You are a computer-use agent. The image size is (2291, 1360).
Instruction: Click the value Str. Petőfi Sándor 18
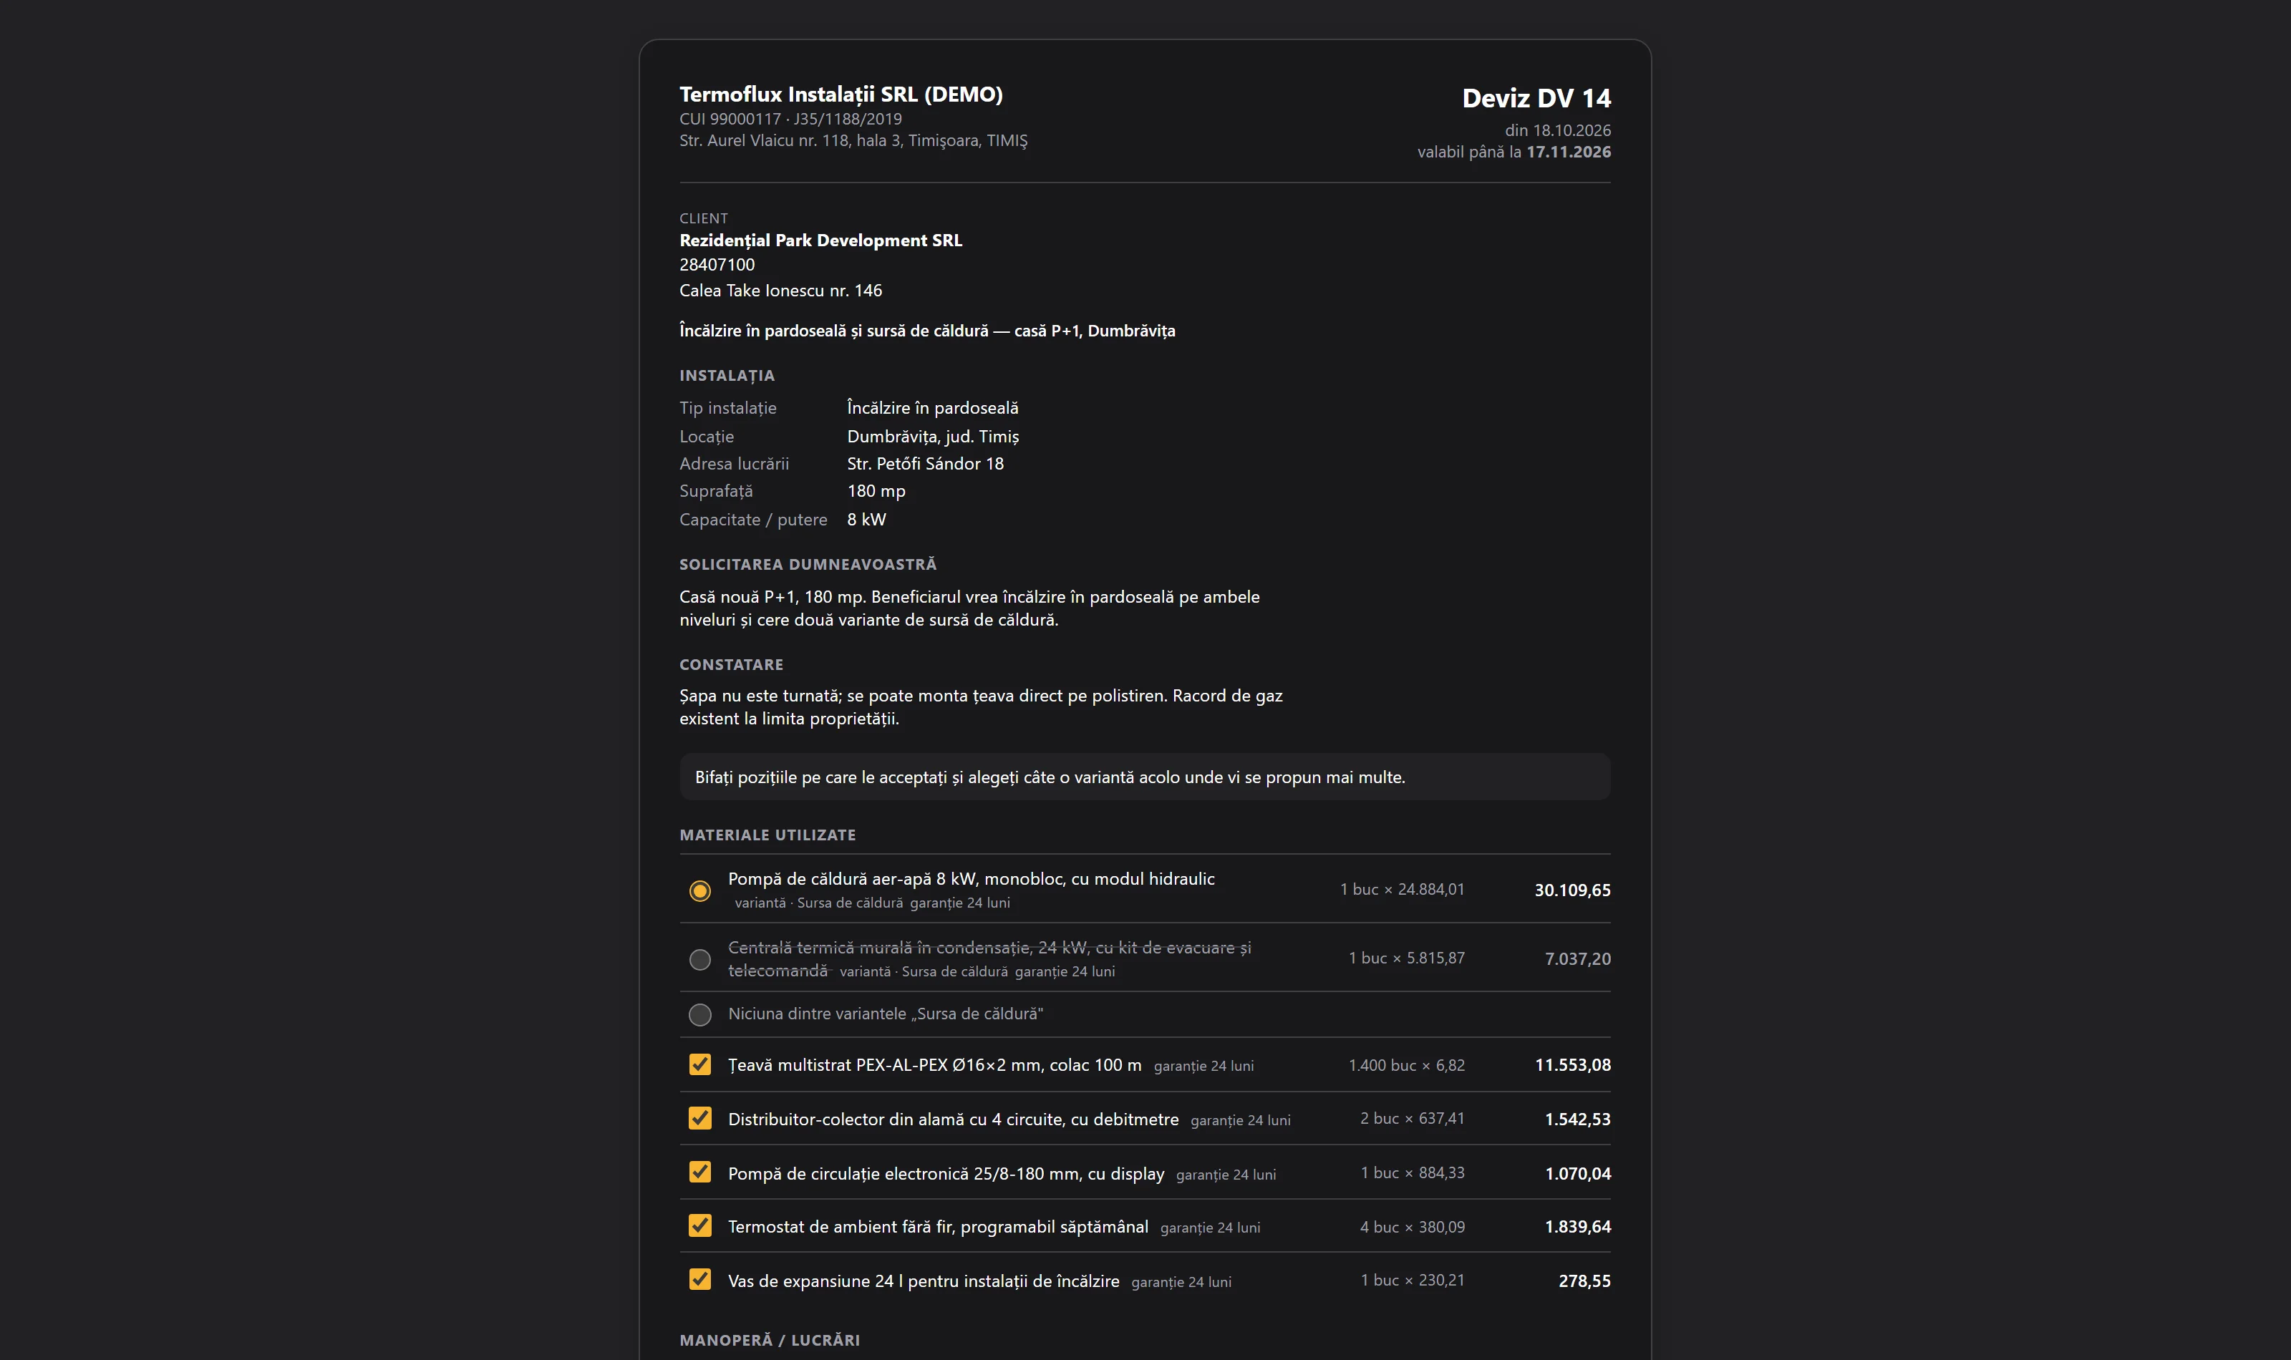tap(925, 464)
